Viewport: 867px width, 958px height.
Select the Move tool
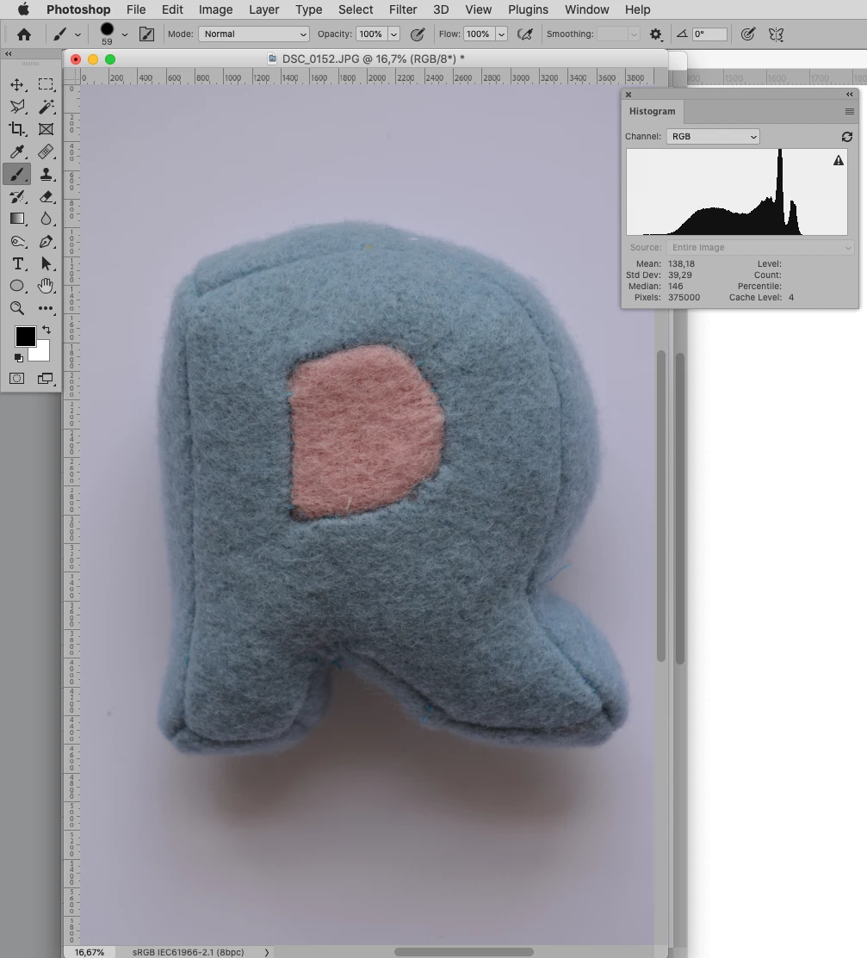(17, 84)
